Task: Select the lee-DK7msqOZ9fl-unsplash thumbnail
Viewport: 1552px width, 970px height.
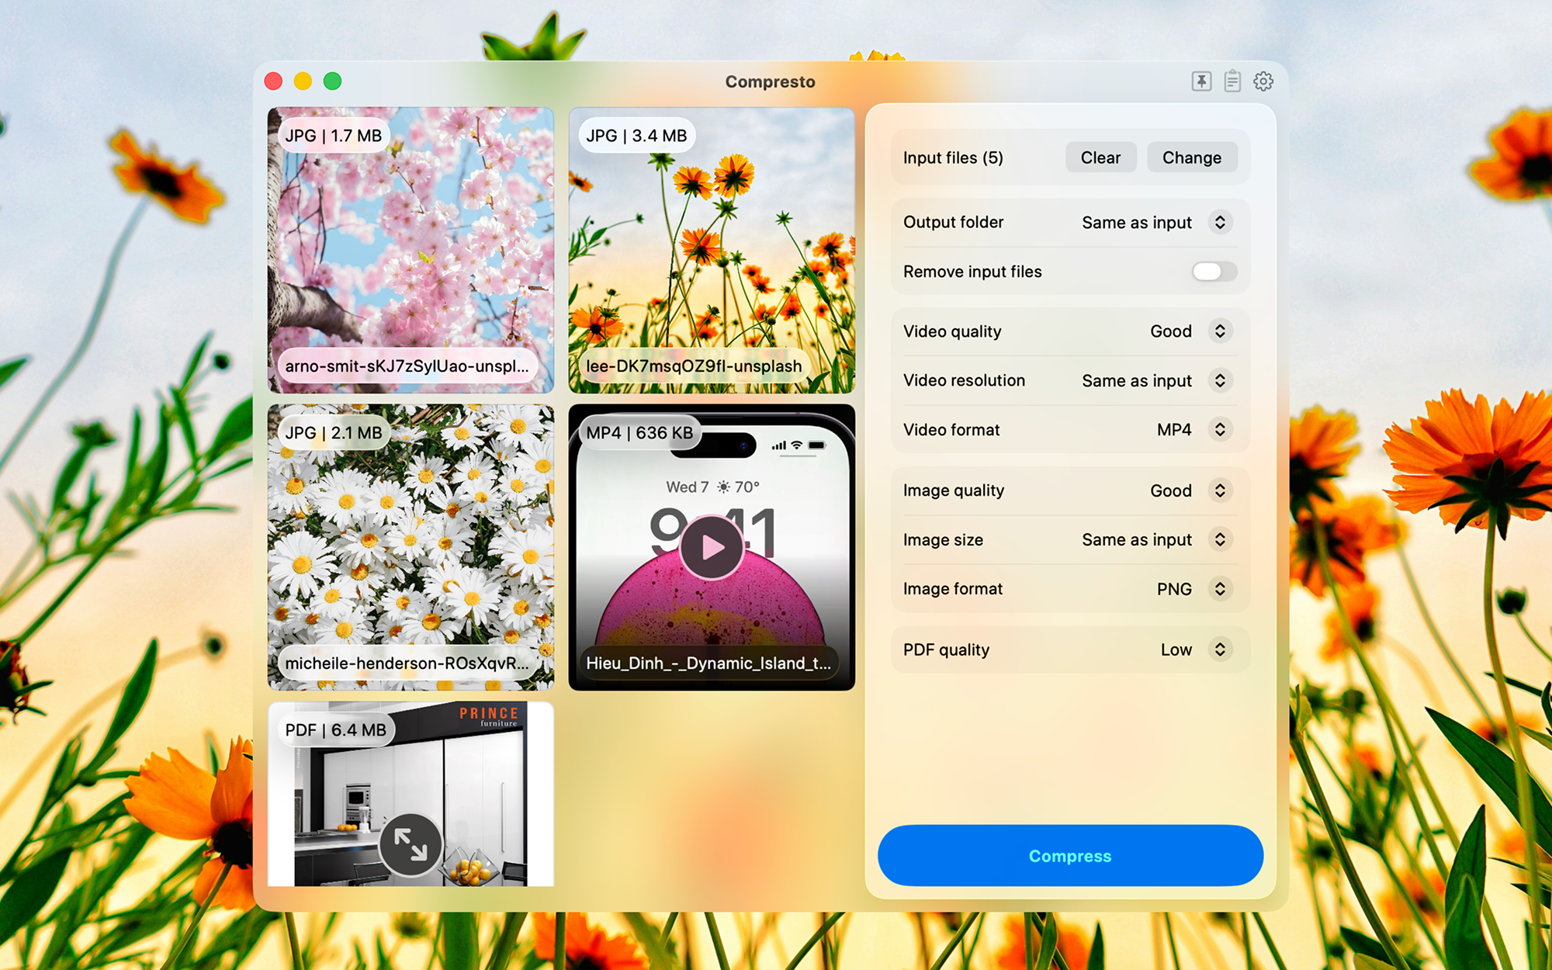Action: pyautogui.click(x=710, y=248)
